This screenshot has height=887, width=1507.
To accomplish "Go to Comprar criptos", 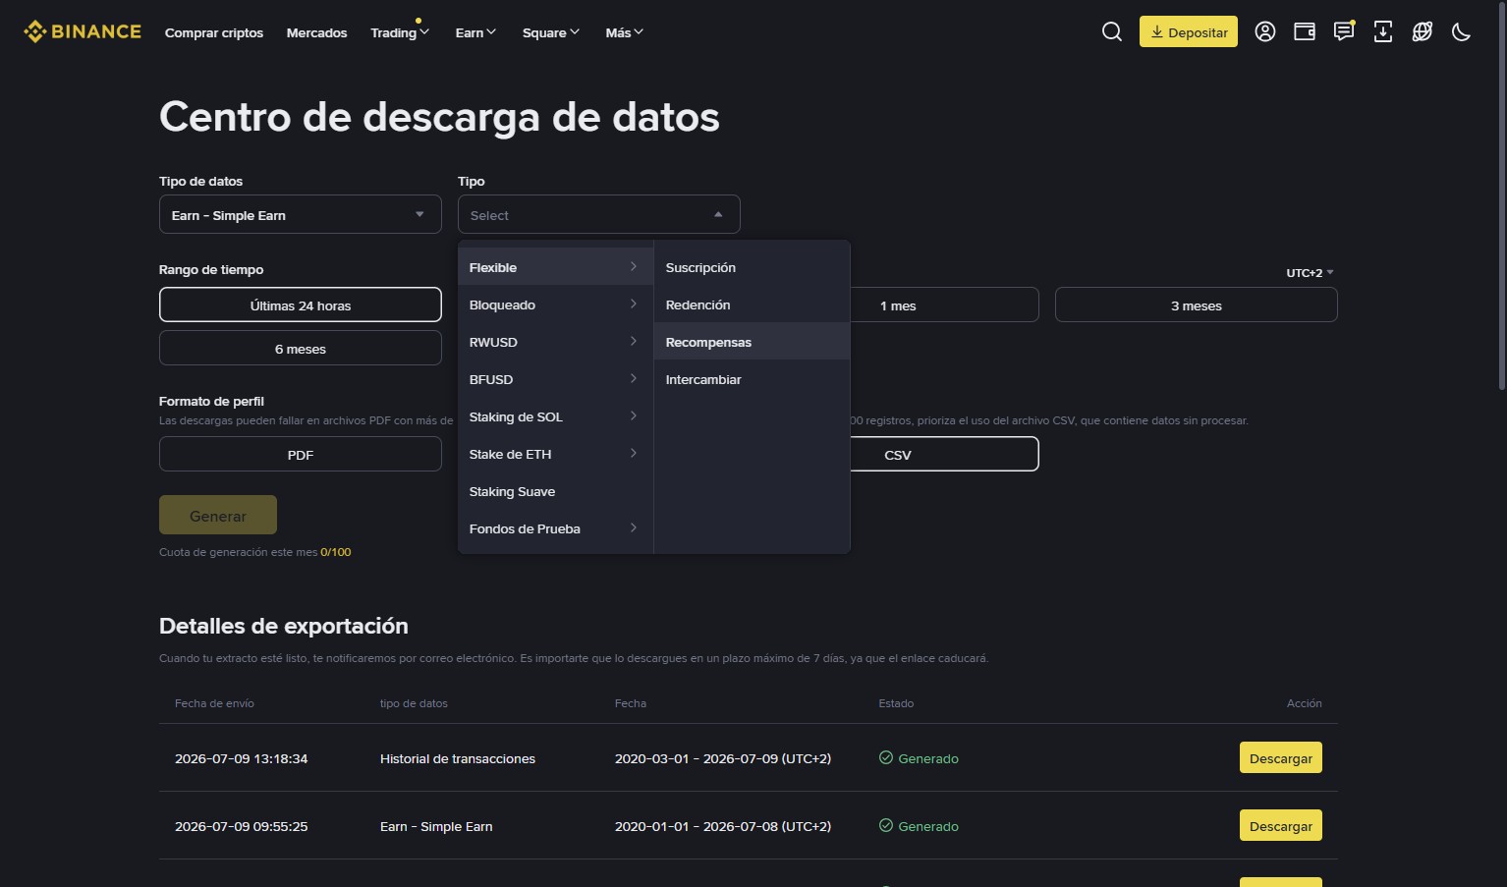I will click(x=214, y=32).
